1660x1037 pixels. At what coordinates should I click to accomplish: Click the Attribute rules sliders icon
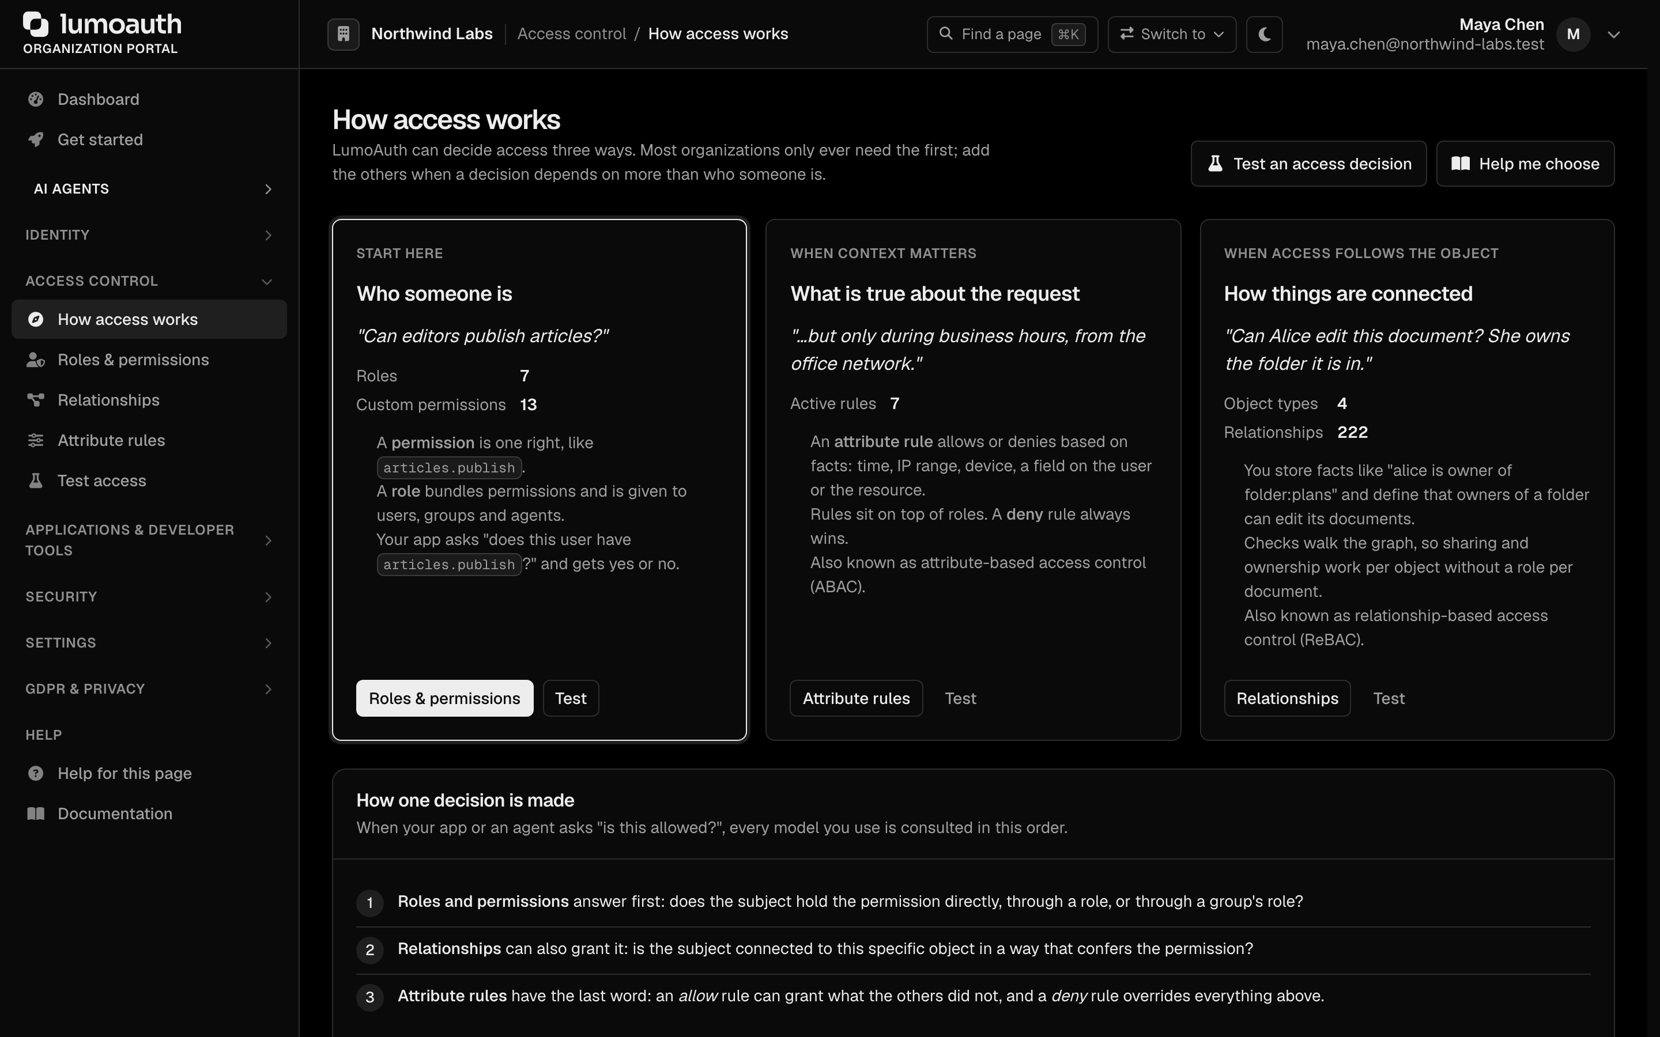36,440
